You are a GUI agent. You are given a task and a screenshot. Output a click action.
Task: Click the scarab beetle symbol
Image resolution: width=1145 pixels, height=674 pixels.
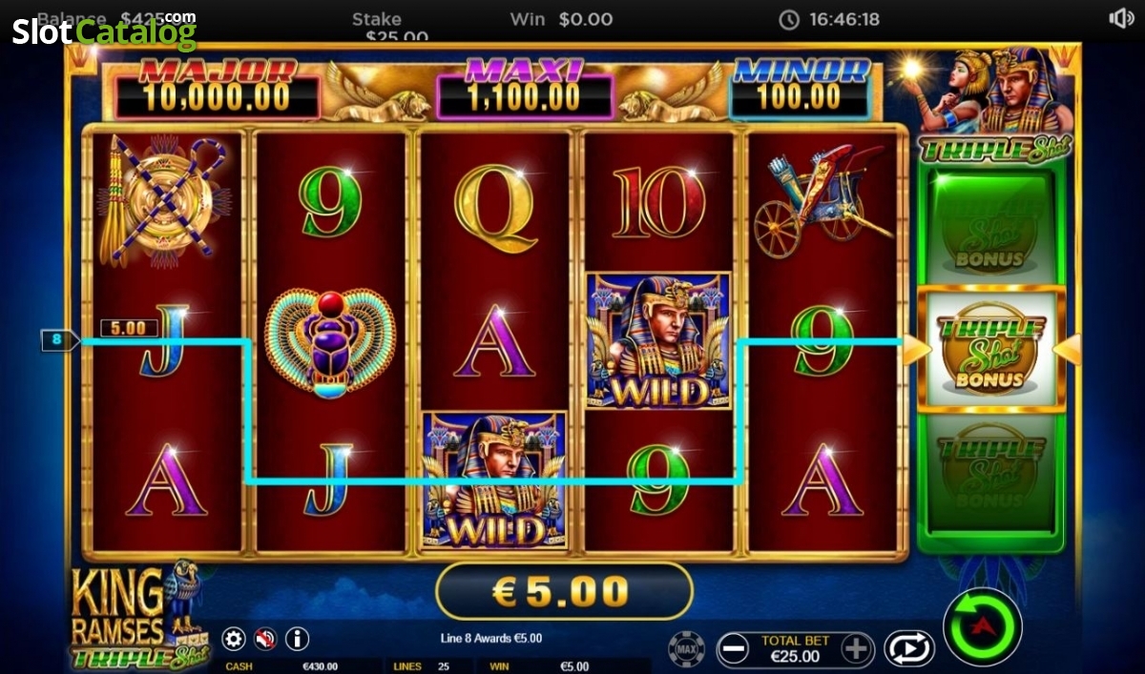pos(329,342)
